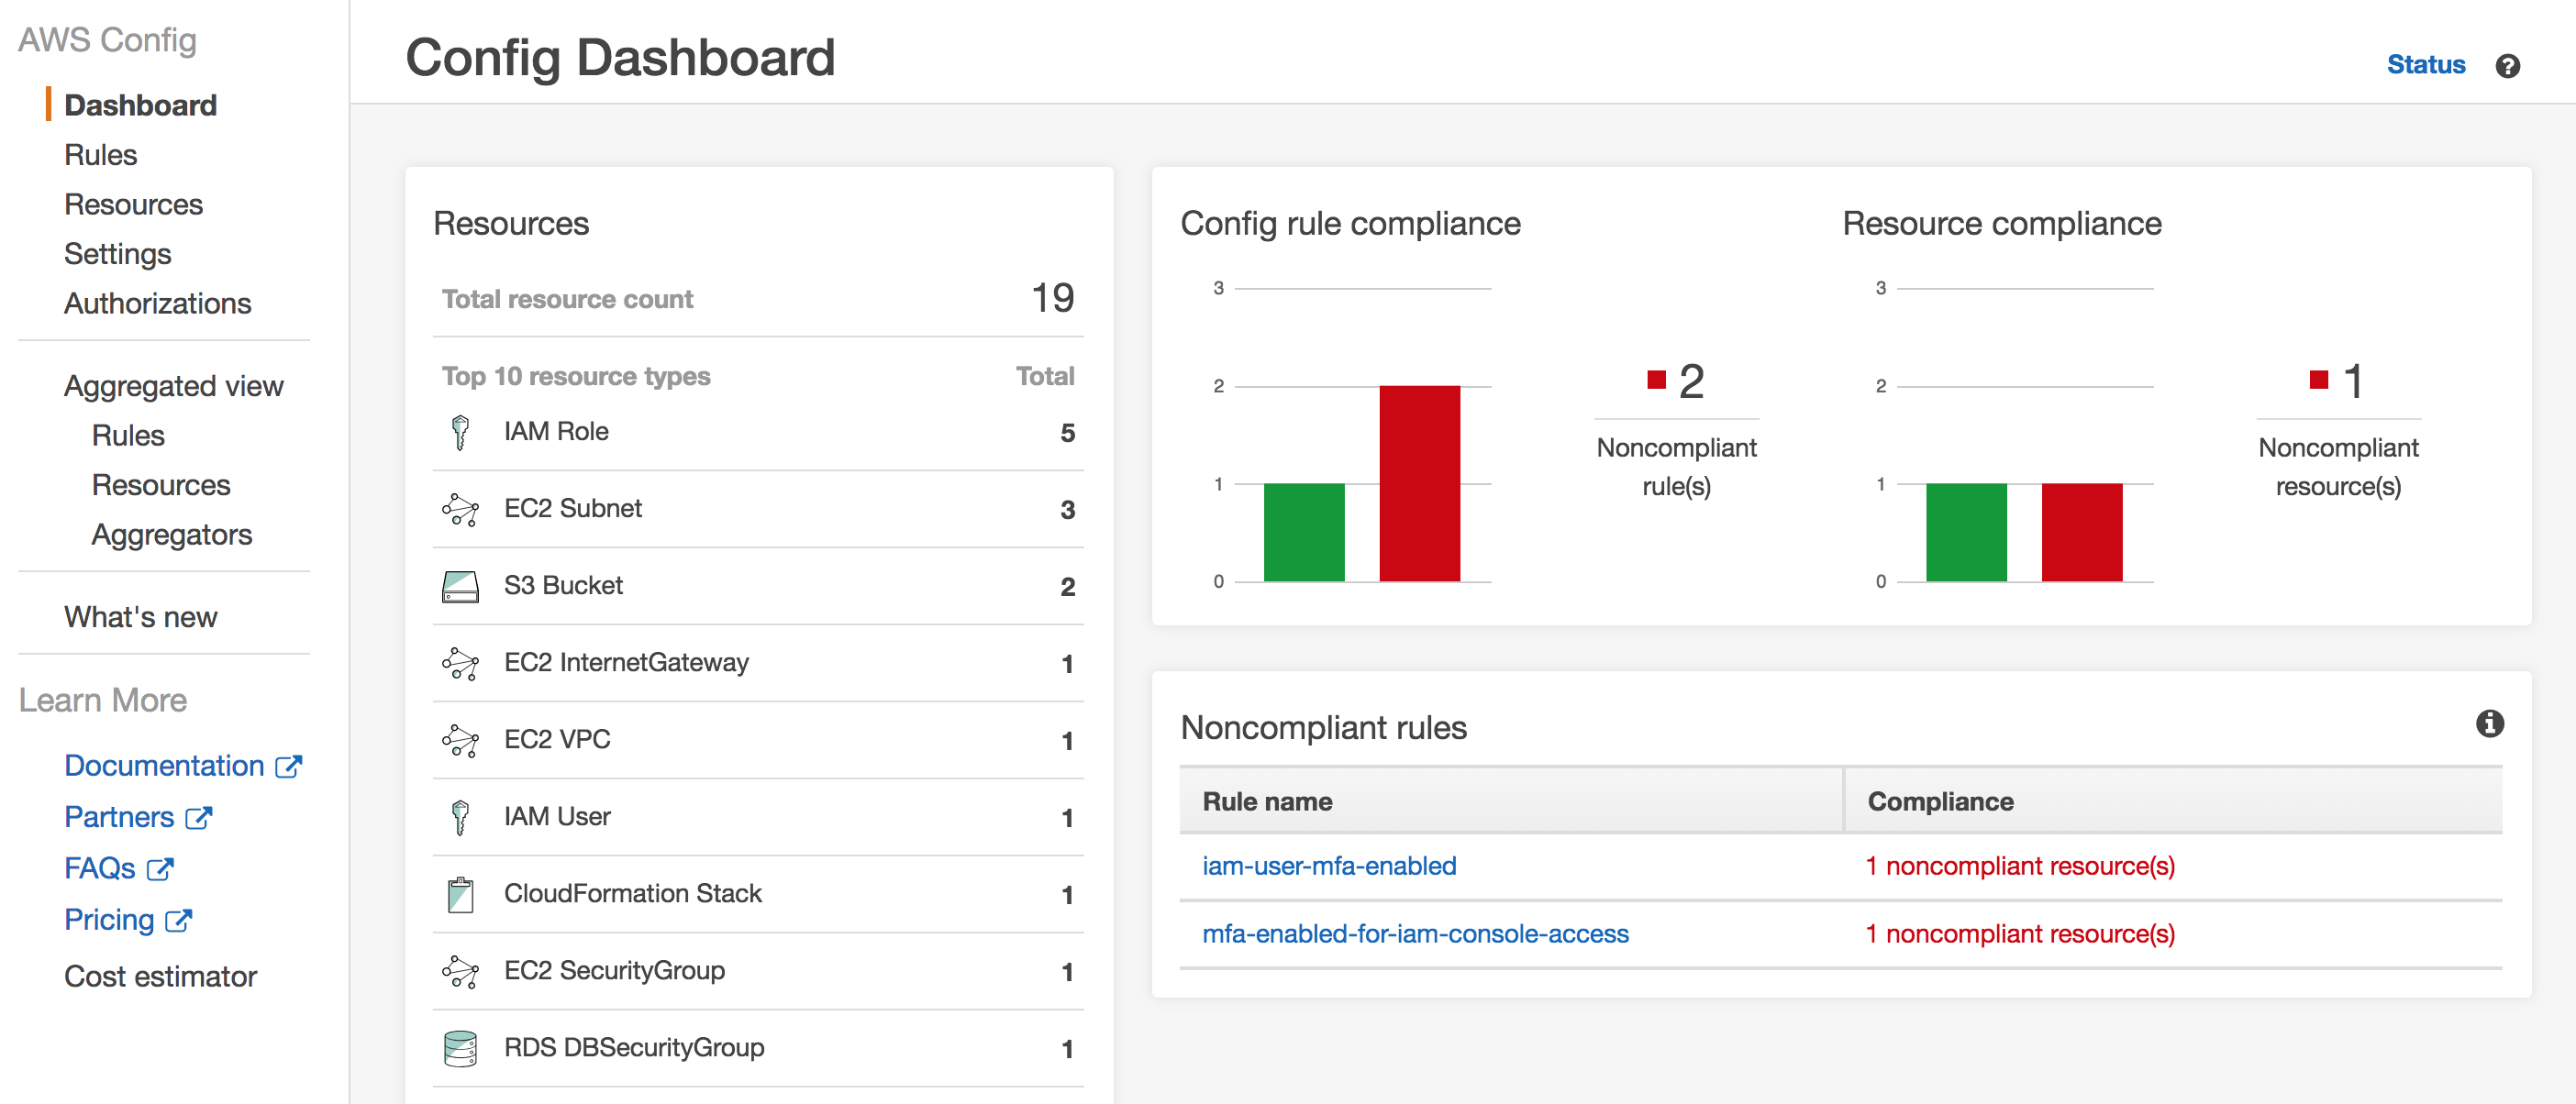Open the Authorizations sidebar item

pos(157,304)
